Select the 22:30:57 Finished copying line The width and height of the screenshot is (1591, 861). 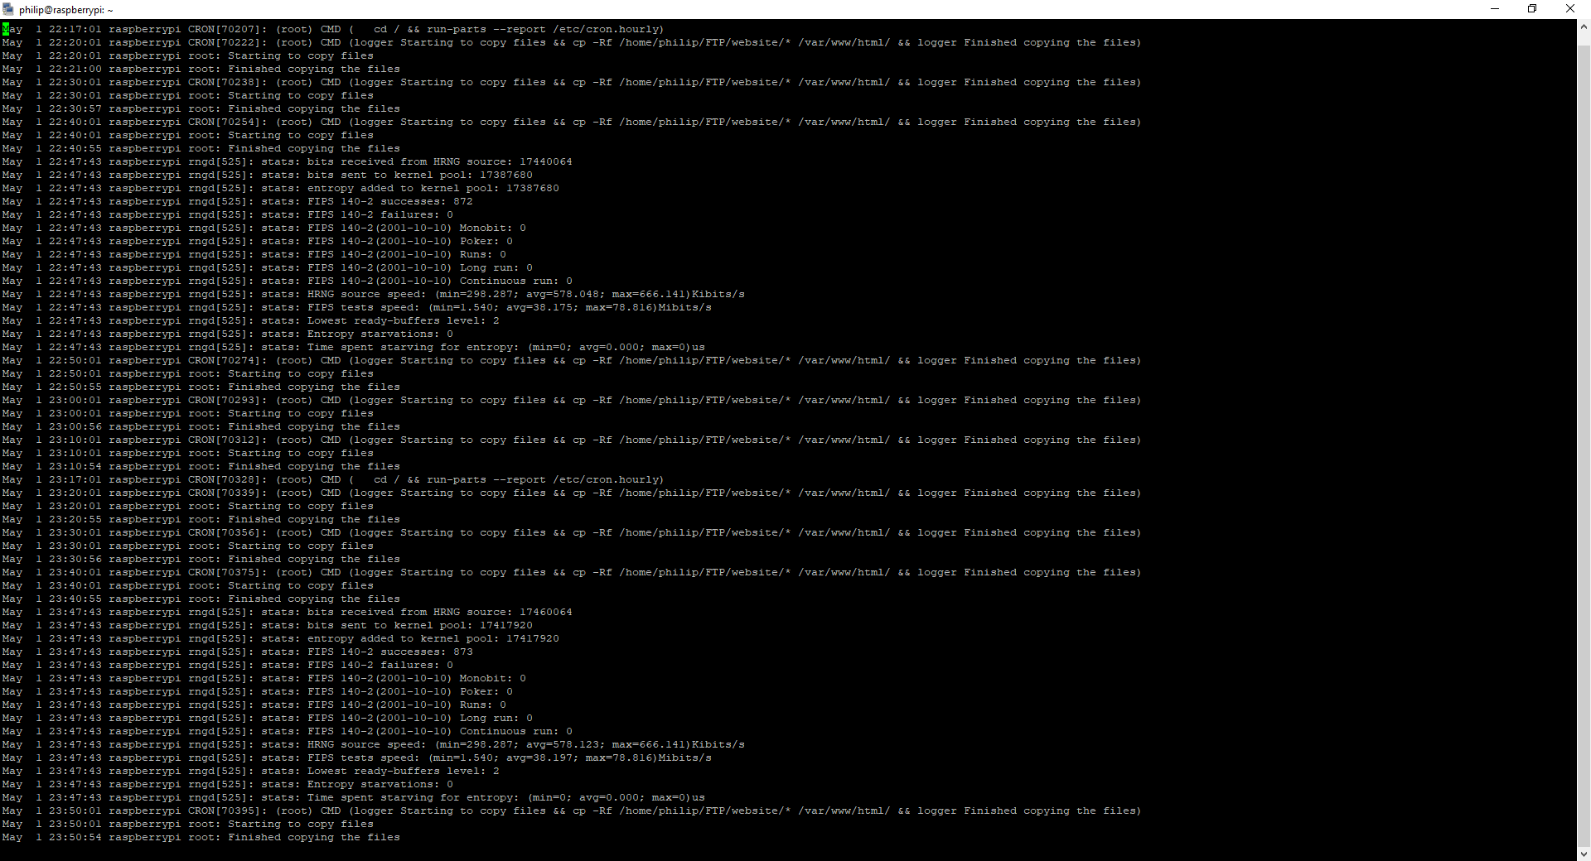pos(201,108)
